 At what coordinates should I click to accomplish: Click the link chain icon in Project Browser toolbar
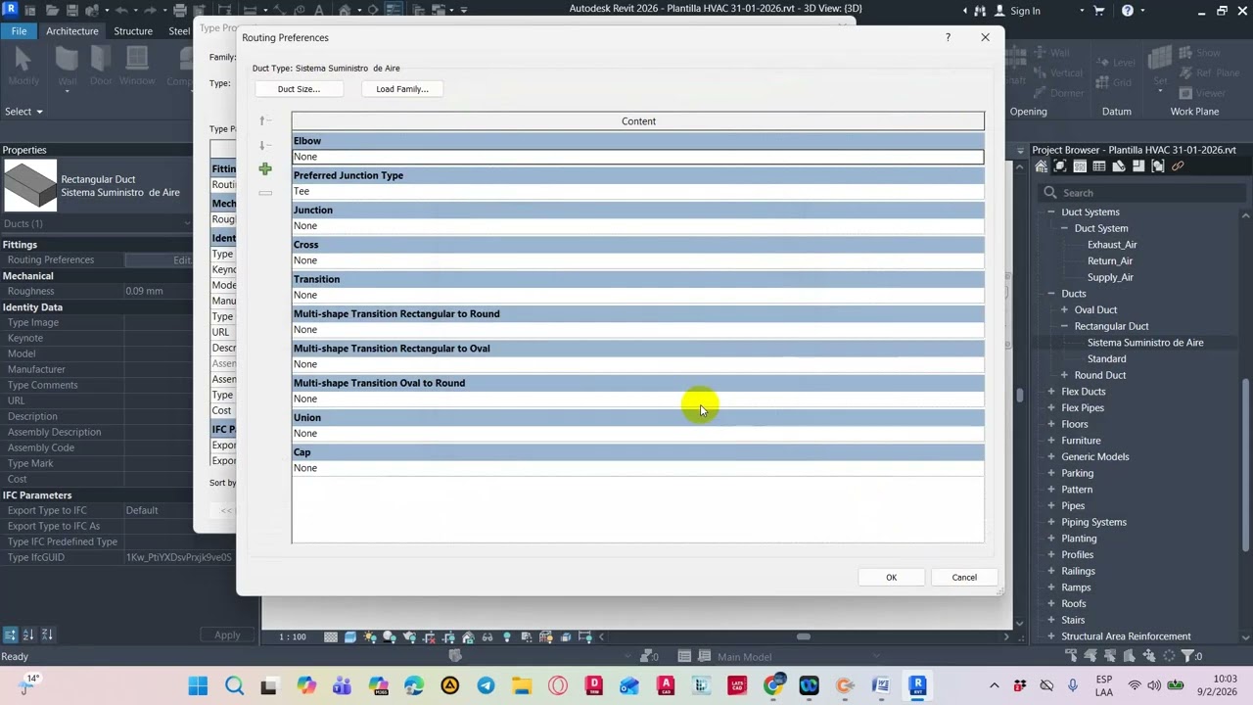tap(1178, 166)
